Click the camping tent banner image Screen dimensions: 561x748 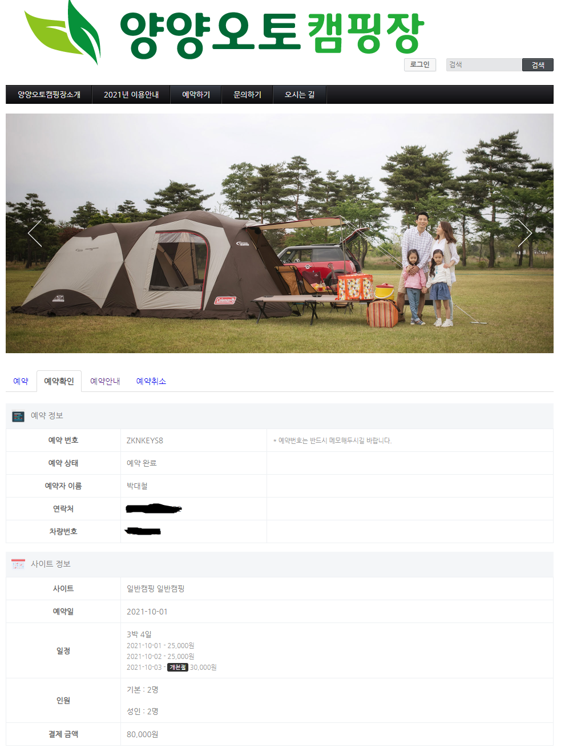tap(280, 233)
